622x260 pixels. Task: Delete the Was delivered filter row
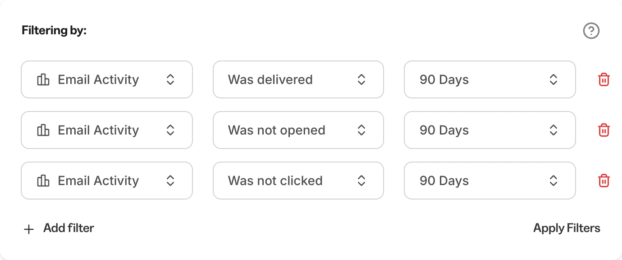pyautogui.click(x=604, y=79)
